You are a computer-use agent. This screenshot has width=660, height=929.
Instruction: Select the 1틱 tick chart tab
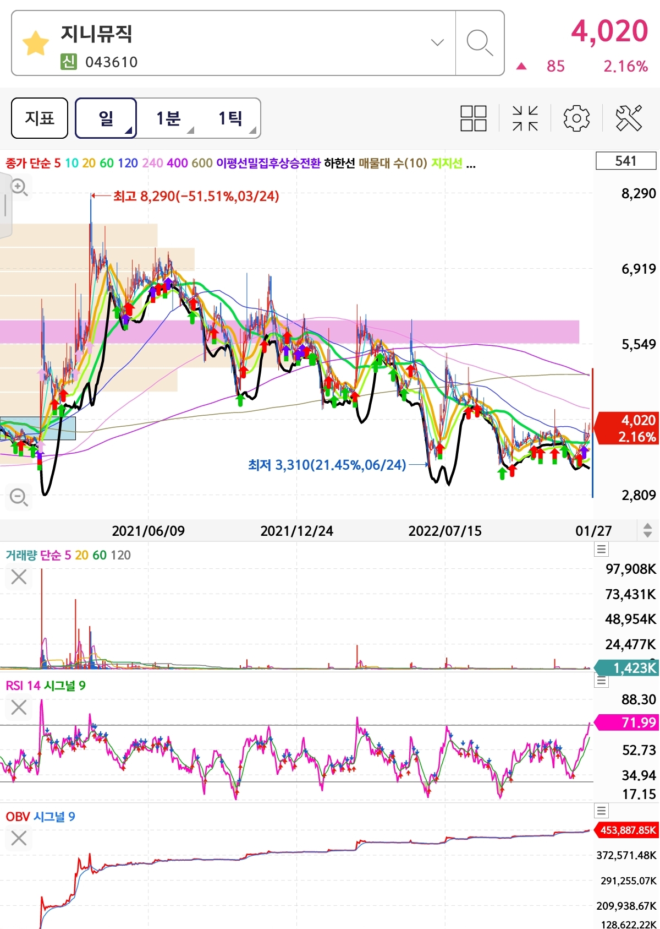tap(230, 118)
